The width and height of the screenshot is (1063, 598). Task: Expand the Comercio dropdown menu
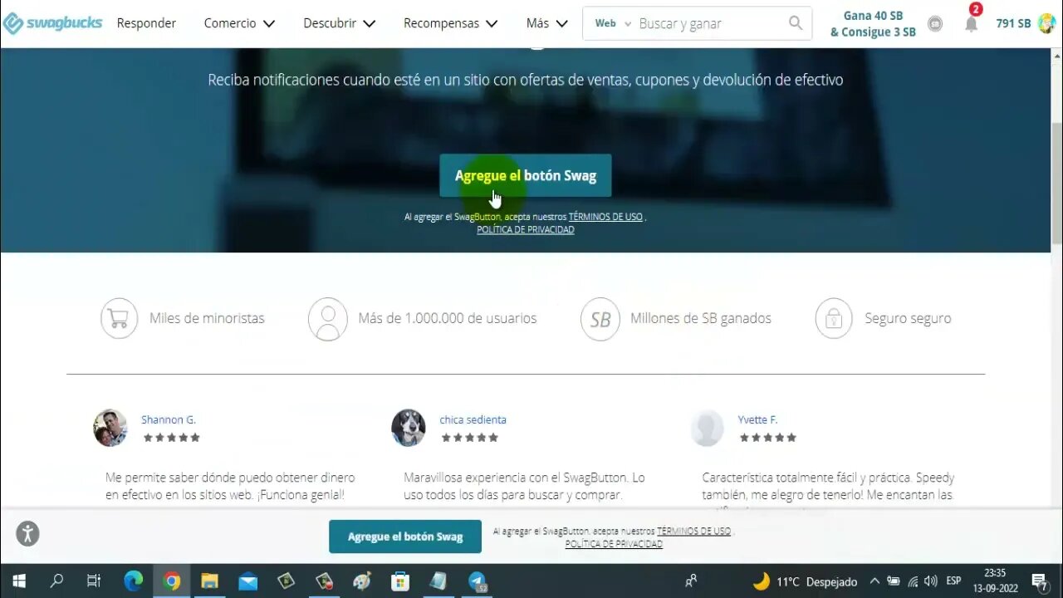click(x=239, y=23)
